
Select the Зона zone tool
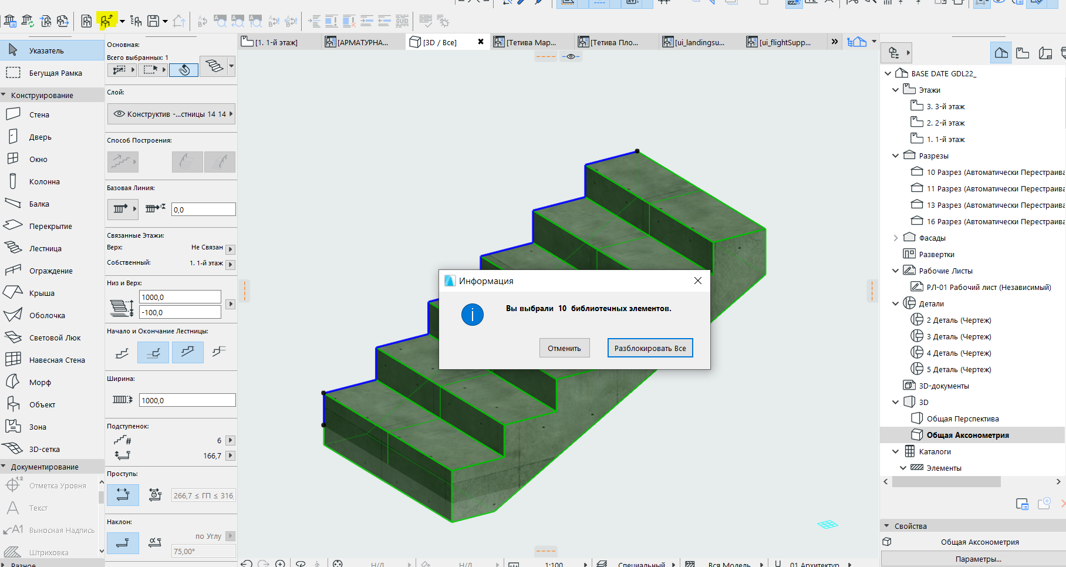coord(52,427)
